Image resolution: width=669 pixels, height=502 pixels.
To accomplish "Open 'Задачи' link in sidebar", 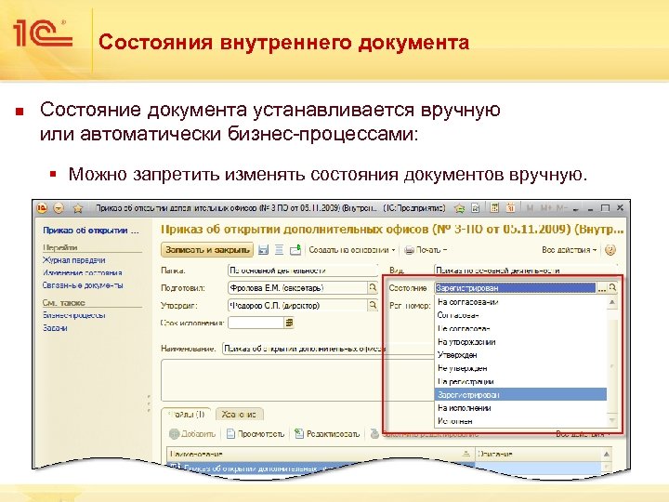I will tap(55, 328).
